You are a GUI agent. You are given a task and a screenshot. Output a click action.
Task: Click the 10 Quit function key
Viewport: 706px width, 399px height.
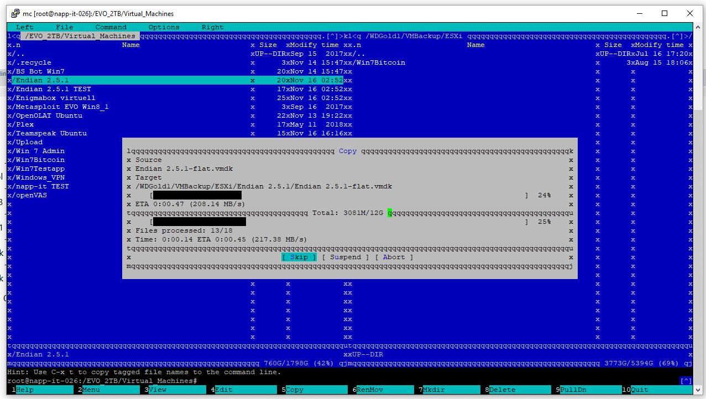coord(657,390)
